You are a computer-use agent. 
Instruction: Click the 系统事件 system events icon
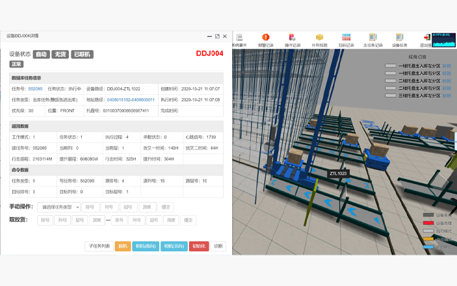tap(239, 40)
